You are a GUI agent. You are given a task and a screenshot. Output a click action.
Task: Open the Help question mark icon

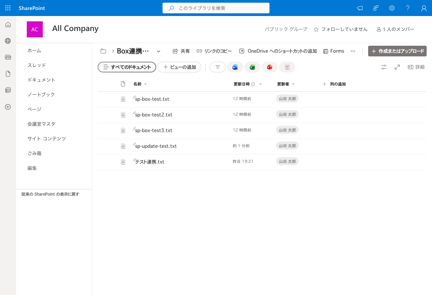[408, 8]
